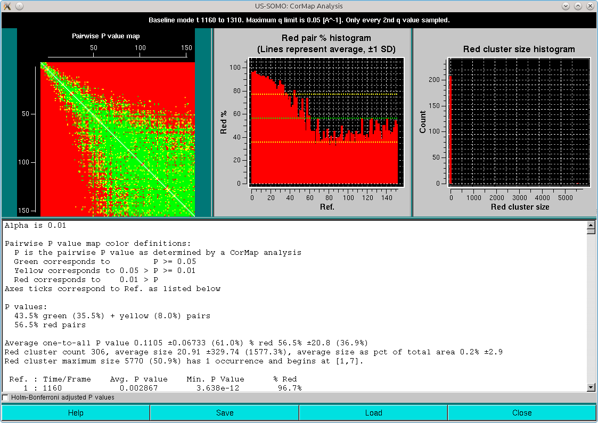The image size is (598, 423).
Task: Enable Holm-Bonferroni adjusted P values
Action: click(x=5, y=397)
